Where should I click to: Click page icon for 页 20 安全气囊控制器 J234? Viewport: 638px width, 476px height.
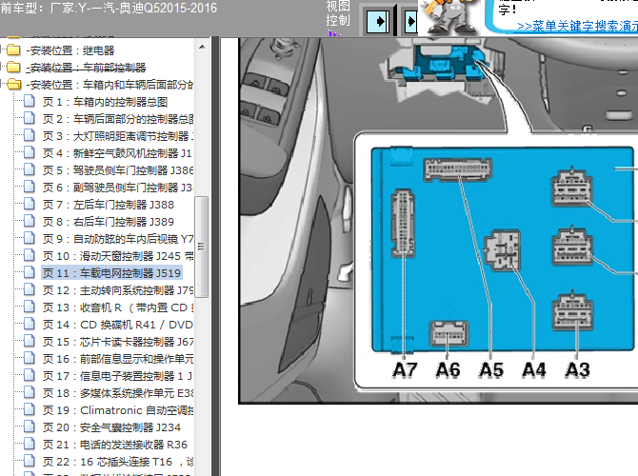click(30, 426)
